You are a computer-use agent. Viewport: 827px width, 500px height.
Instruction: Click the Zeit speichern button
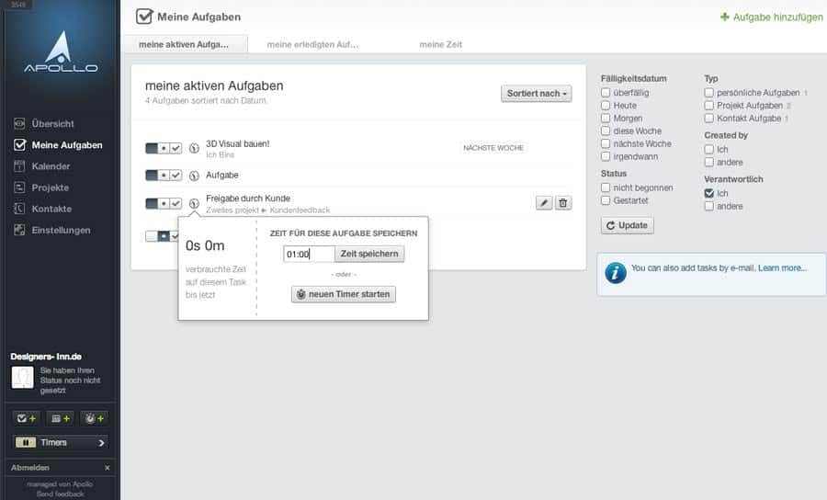coord(369,254)
